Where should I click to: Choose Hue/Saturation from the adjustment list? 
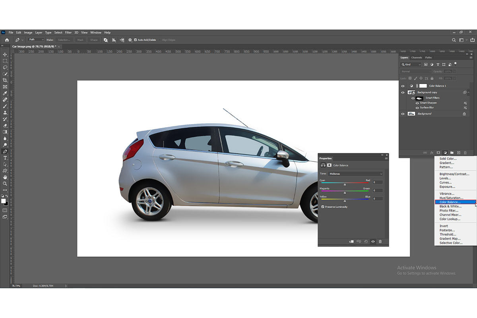(x=451, y=198)
